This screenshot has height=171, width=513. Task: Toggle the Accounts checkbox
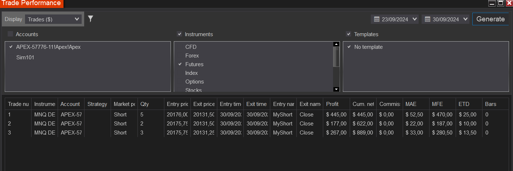tap(11, 34)
